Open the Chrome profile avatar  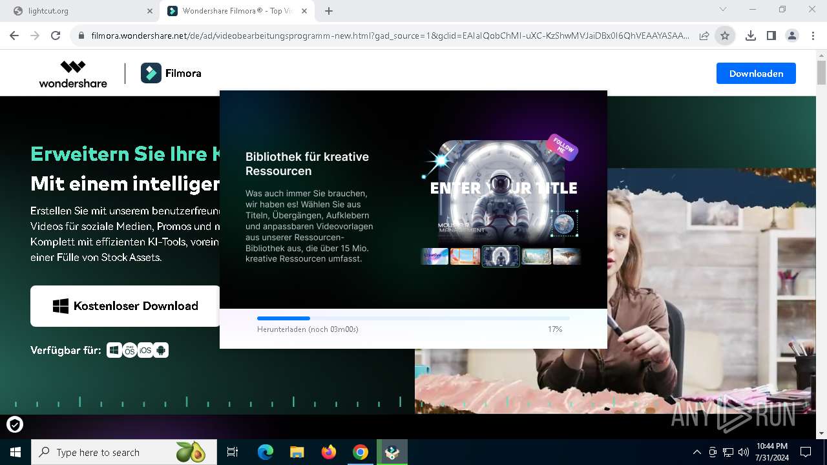(x=792, y=36)
